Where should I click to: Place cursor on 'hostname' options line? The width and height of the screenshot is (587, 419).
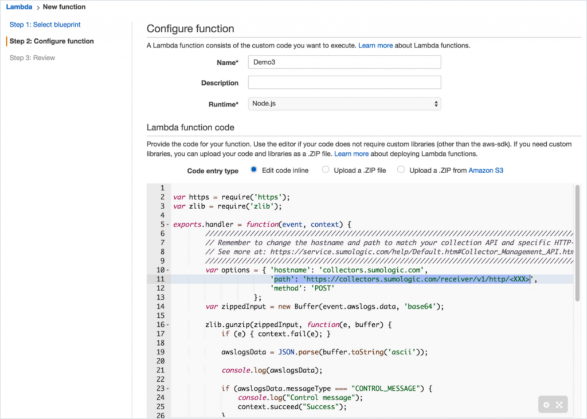[x=316, y=271]
